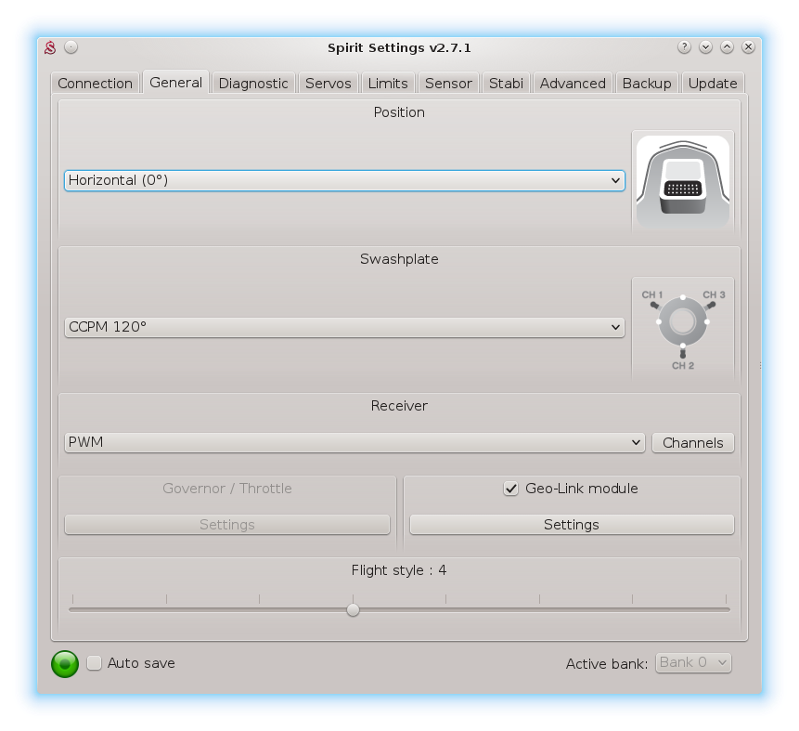Click the Flight style slider handle
Screen dimensions: 799x731
point(353,610)
